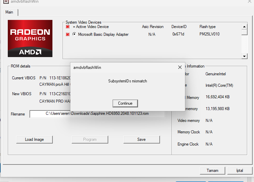Click the grayed-out Program button
The image size is (254, 182).
pyautogui.click(x=90, y=139)
